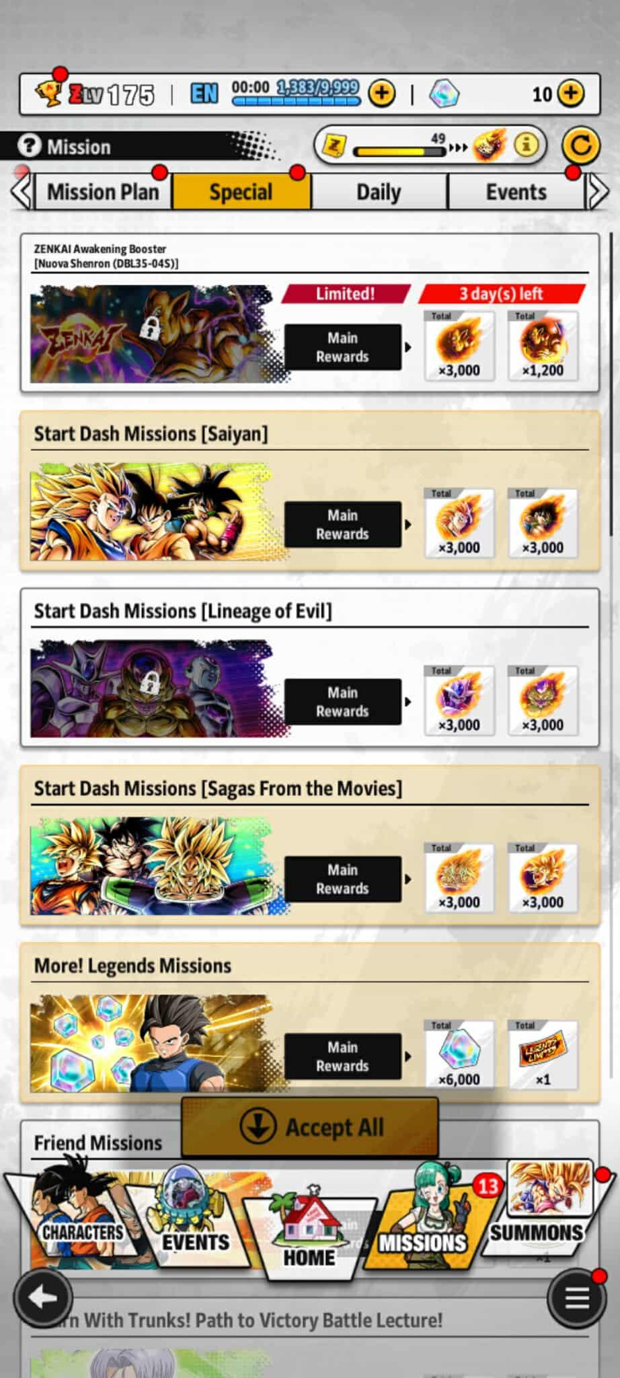Image resolution: width=620 pixels, height=1378 pixels.
Task: Tap the tab strip's left arrow
Action: tap(21, 192)
